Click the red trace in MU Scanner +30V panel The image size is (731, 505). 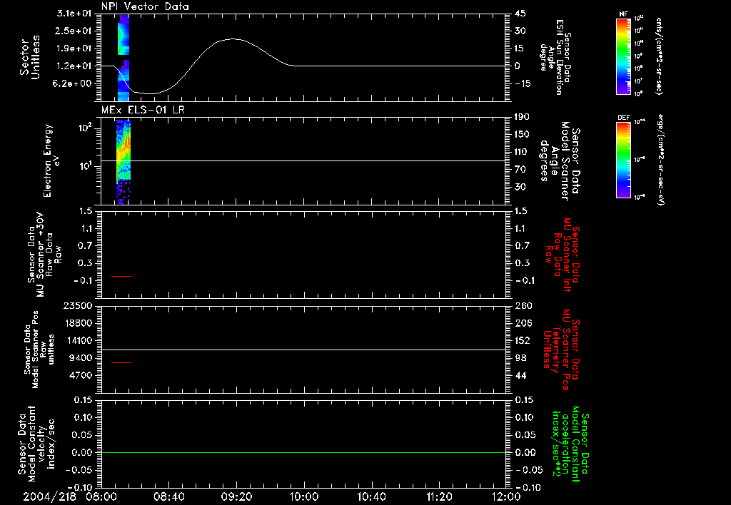[121, 276]
